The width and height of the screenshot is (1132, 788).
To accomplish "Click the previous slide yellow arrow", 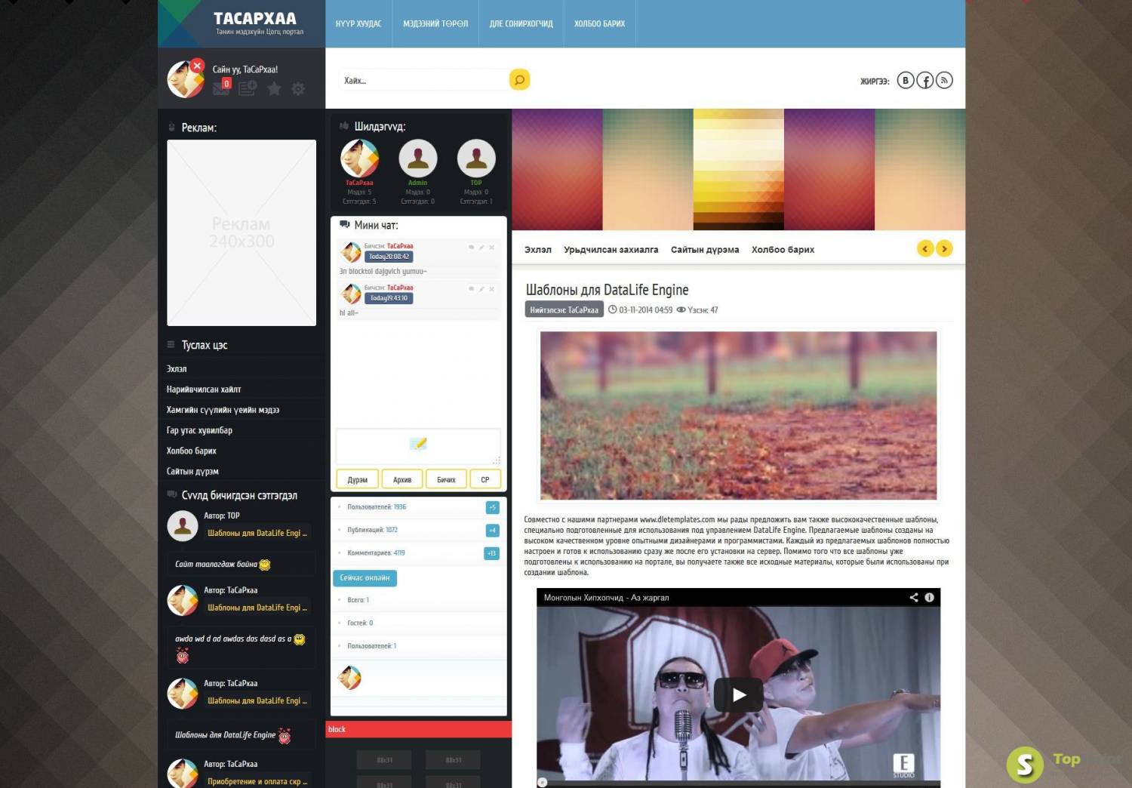I will coord(925,248).
